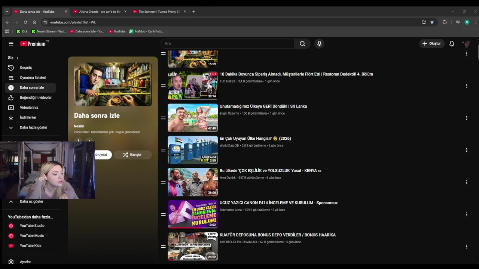The height and width of the screenshot is (269, 479).
Task: Open Chrome three-dot menu
Action: tap(476, 22)
